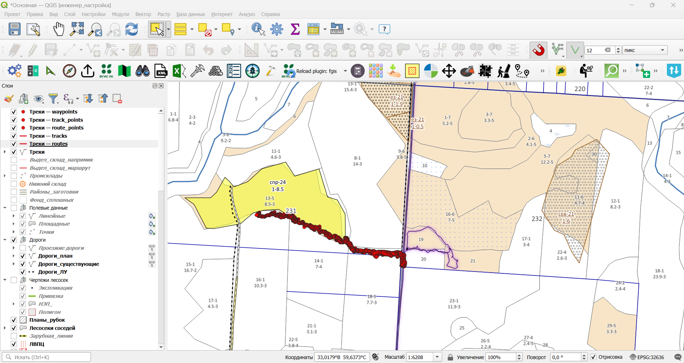Refresh the map canvas
The image size is (684, 363).
(132, 29)
